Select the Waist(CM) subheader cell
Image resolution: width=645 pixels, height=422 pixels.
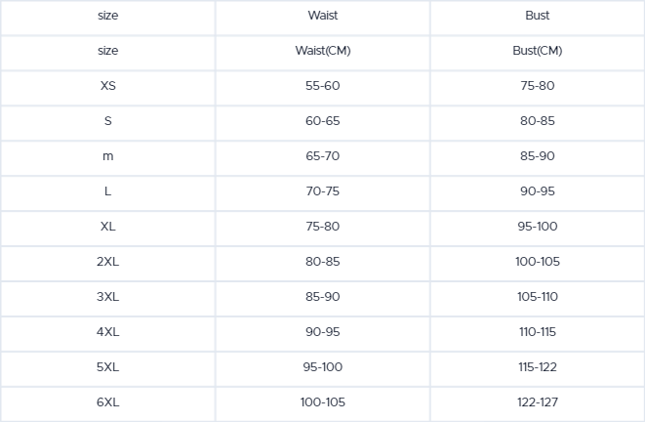point(322,51)
